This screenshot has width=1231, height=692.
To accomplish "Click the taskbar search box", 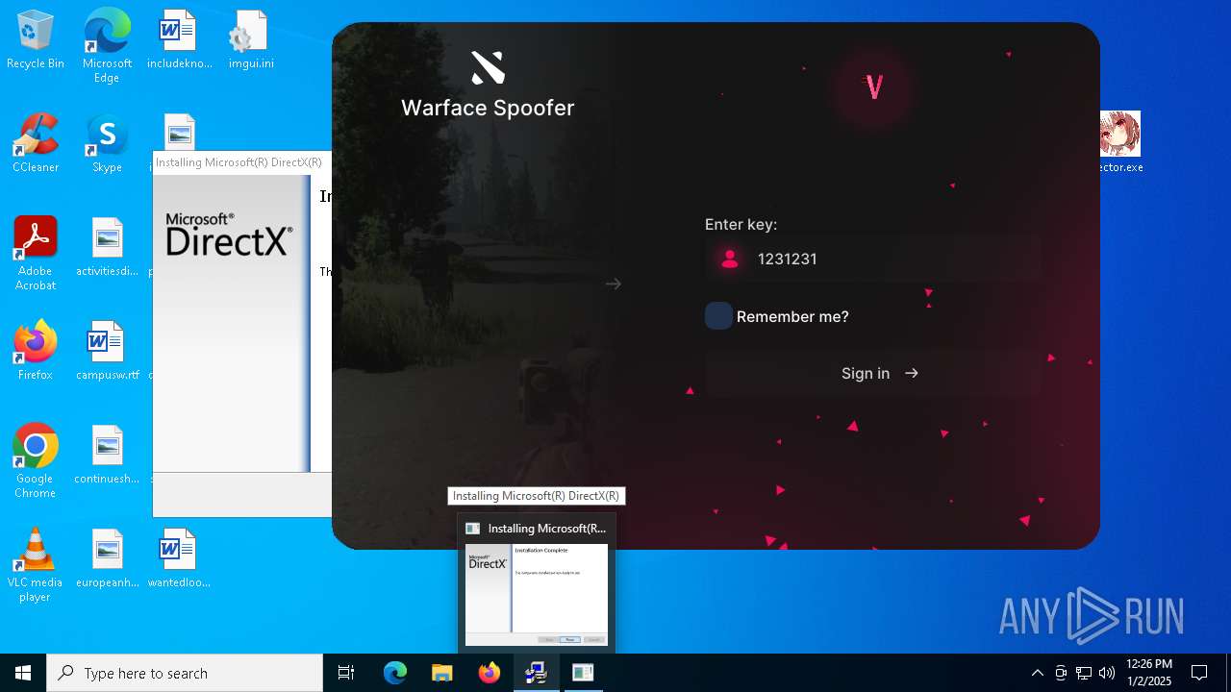I will pos(185,673).
